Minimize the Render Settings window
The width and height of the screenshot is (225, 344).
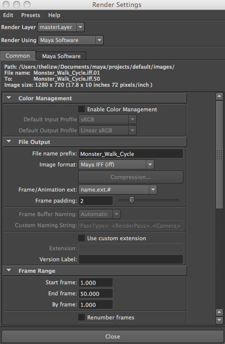coord(17,4)
